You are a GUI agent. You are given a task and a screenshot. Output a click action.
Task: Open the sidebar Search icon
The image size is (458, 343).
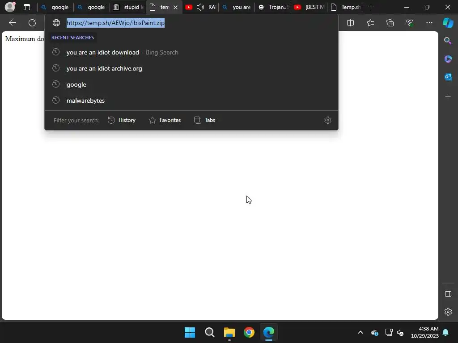coord(448,41)
